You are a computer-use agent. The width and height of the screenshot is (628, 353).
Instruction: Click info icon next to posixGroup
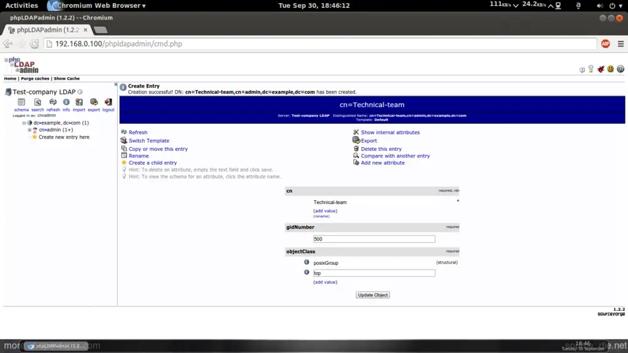point(307,262)
